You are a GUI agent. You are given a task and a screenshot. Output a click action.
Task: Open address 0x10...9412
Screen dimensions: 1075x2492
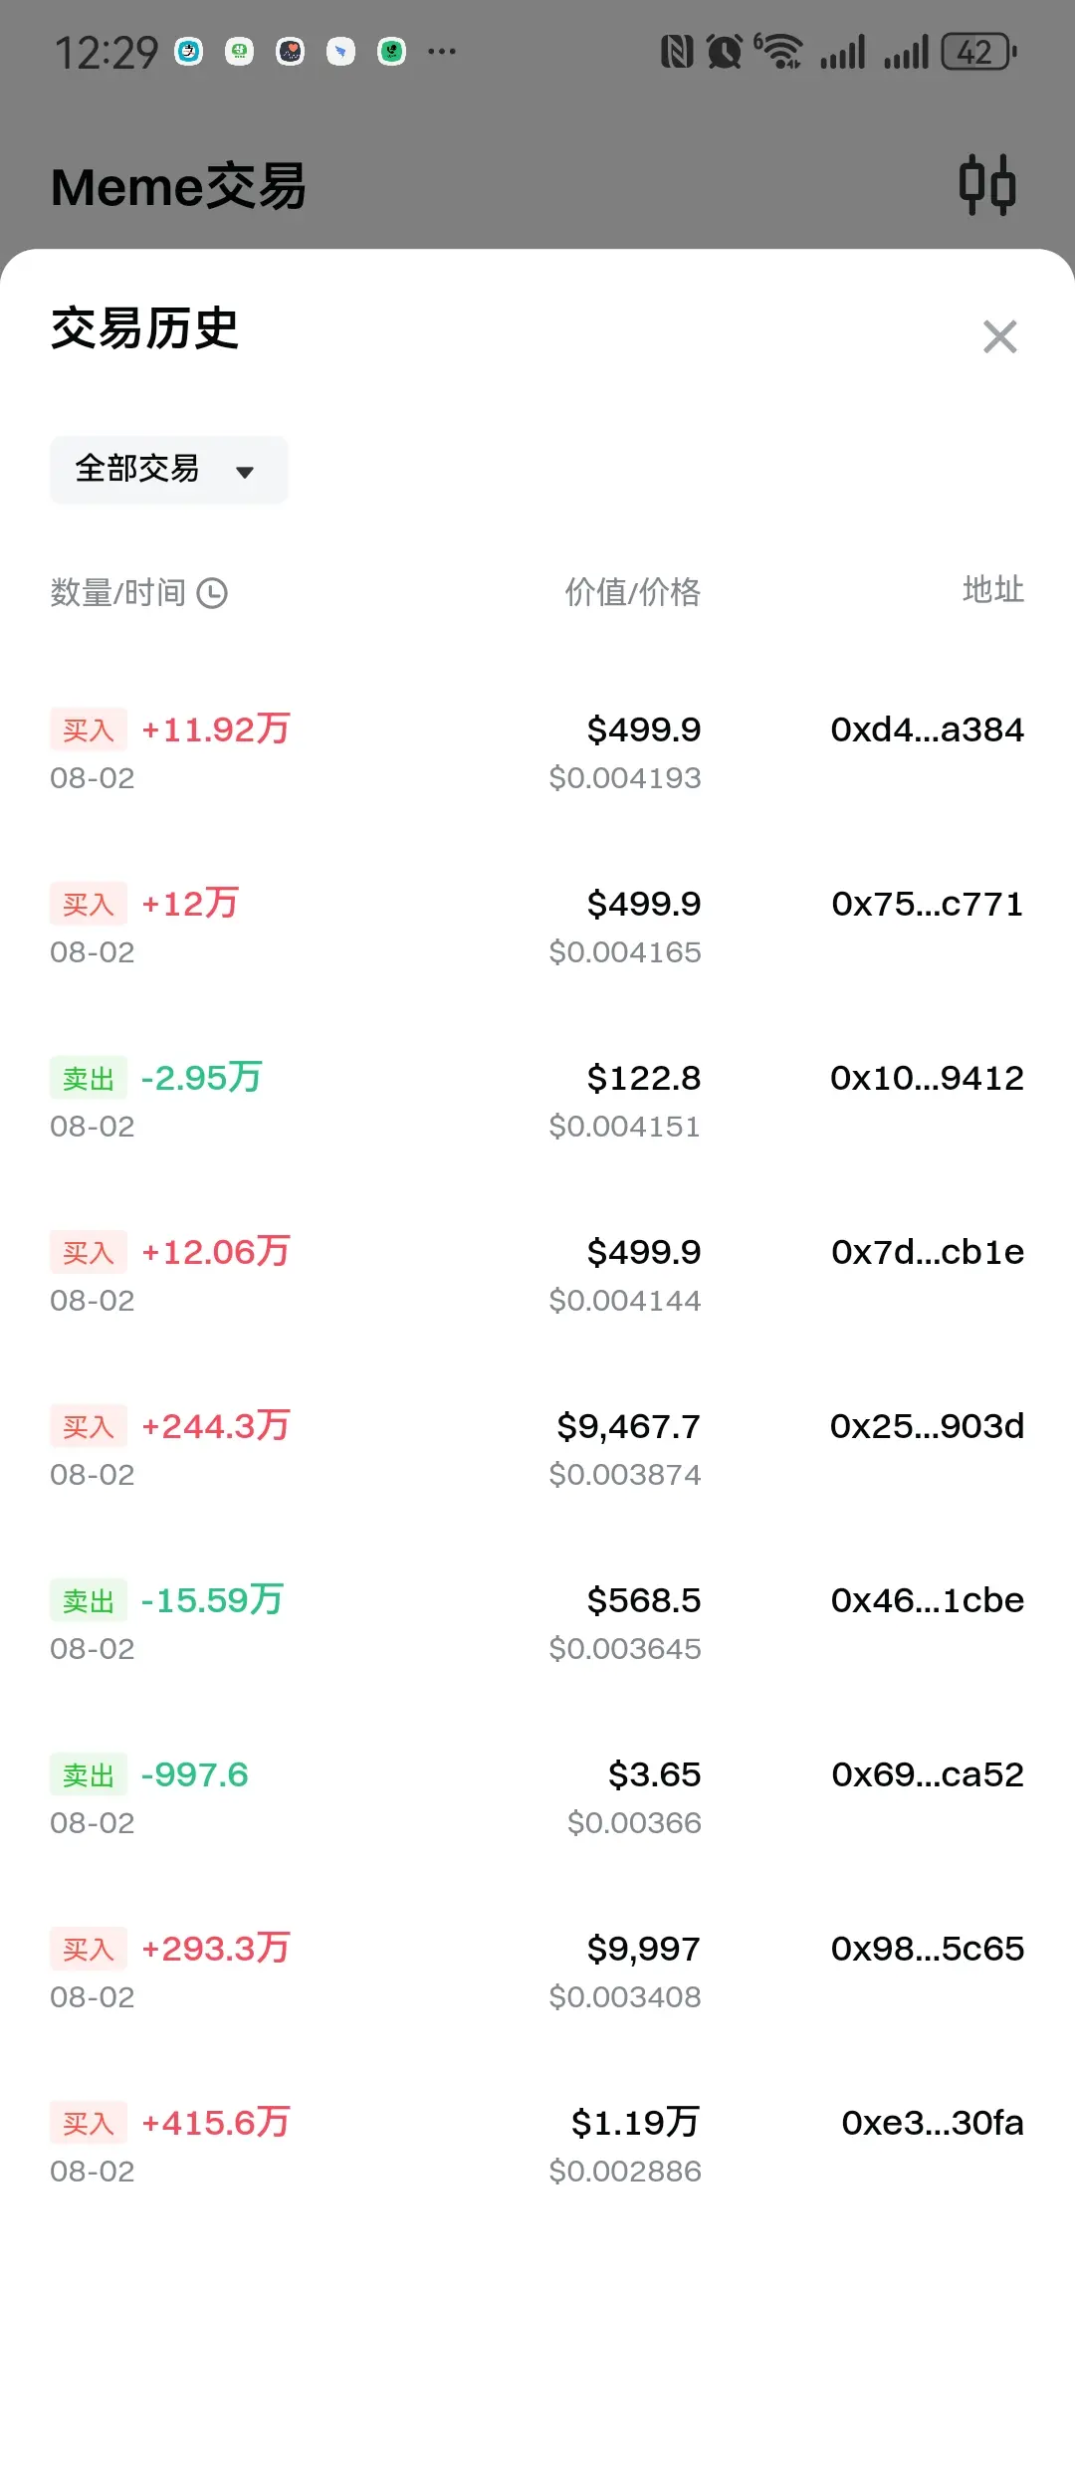coord(927,1078)
